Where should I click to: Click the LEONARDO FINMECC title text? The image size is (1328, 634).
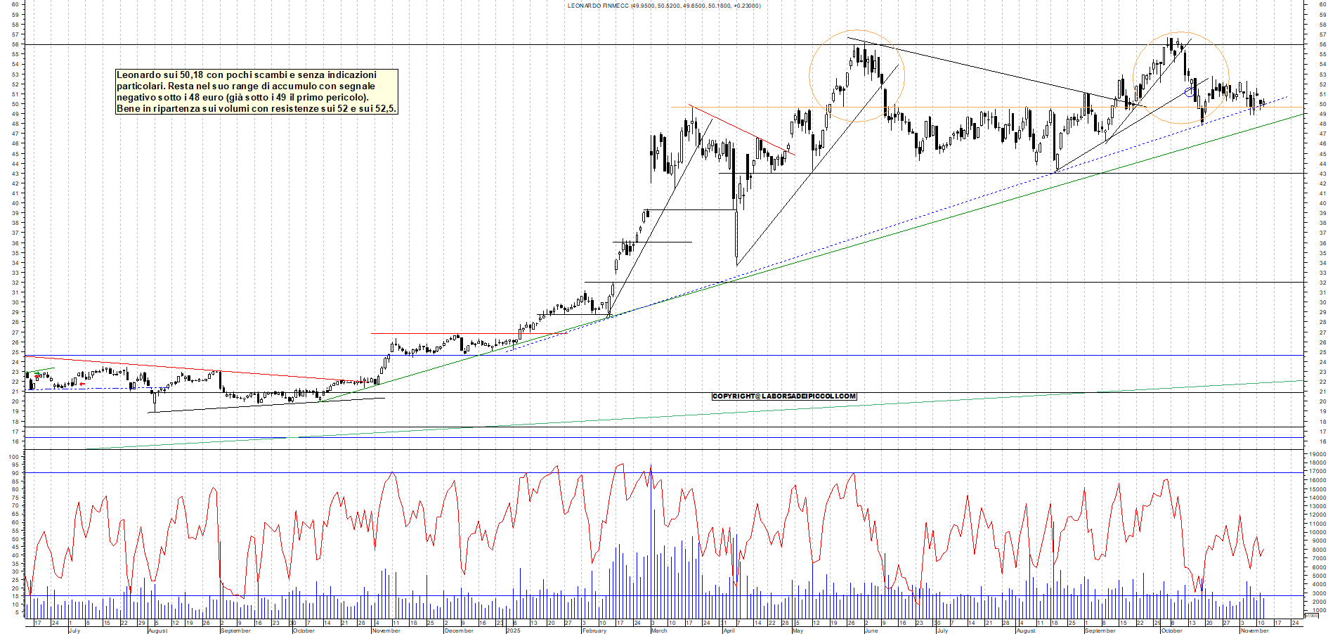click(x=663, y=5)
